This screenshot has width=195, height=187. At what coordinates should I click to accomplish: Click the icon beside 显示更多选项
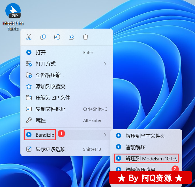(x=29, y=149)
